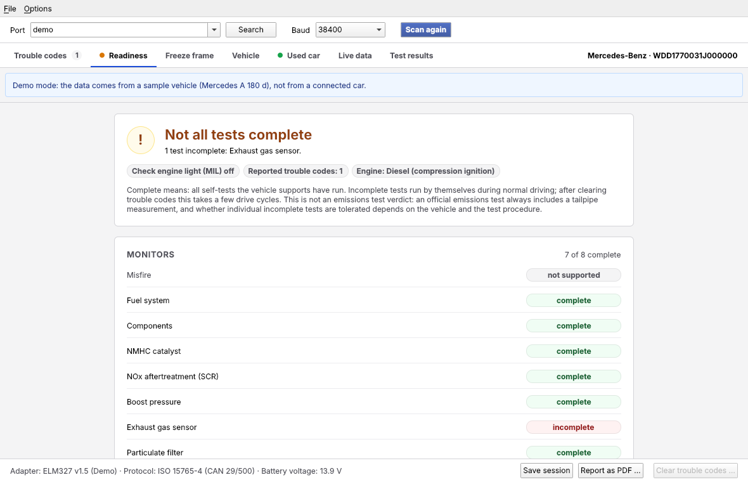The image size is (748, 482).
Task: Open the Baud rate dropdown
Action: (x=351, y=30)
